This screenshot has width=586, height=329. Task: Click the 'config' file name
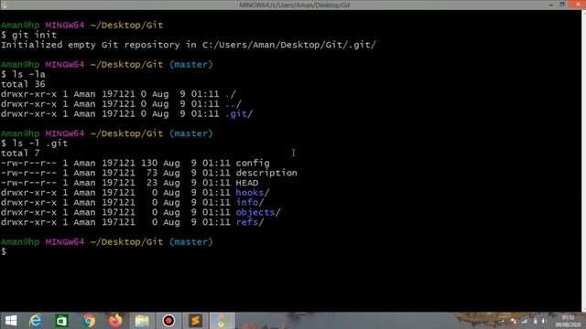(x=253, y=163)
